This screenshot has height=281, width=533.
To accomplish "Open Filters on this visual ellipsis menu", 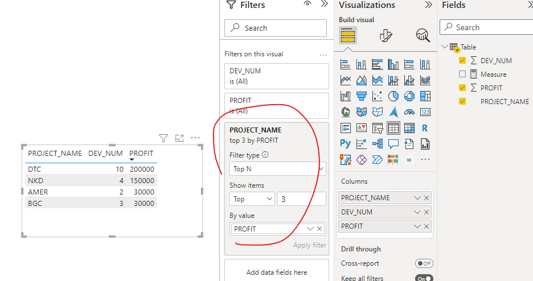I will (323, 55).
